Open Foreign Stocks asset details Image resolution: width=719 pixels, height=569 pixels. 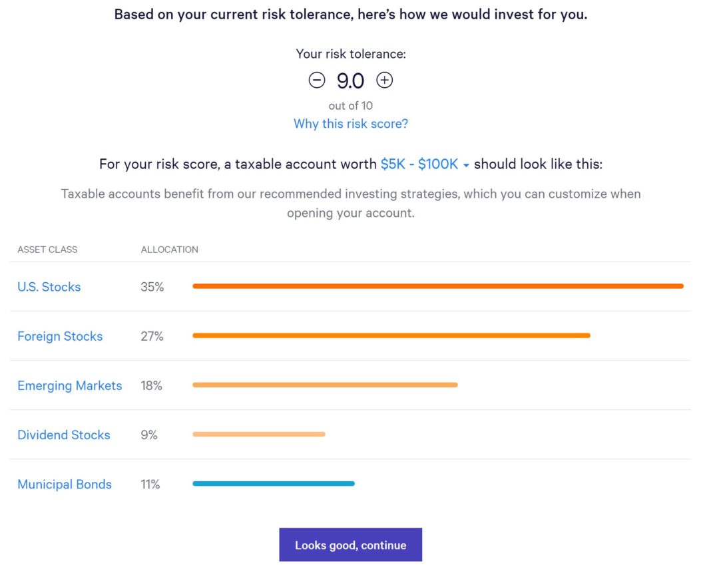click(x=60, y=336)
